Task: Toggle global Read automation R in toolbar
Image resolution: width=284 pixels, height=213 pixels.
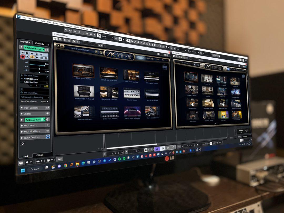Action: click(x=87, y=33)
